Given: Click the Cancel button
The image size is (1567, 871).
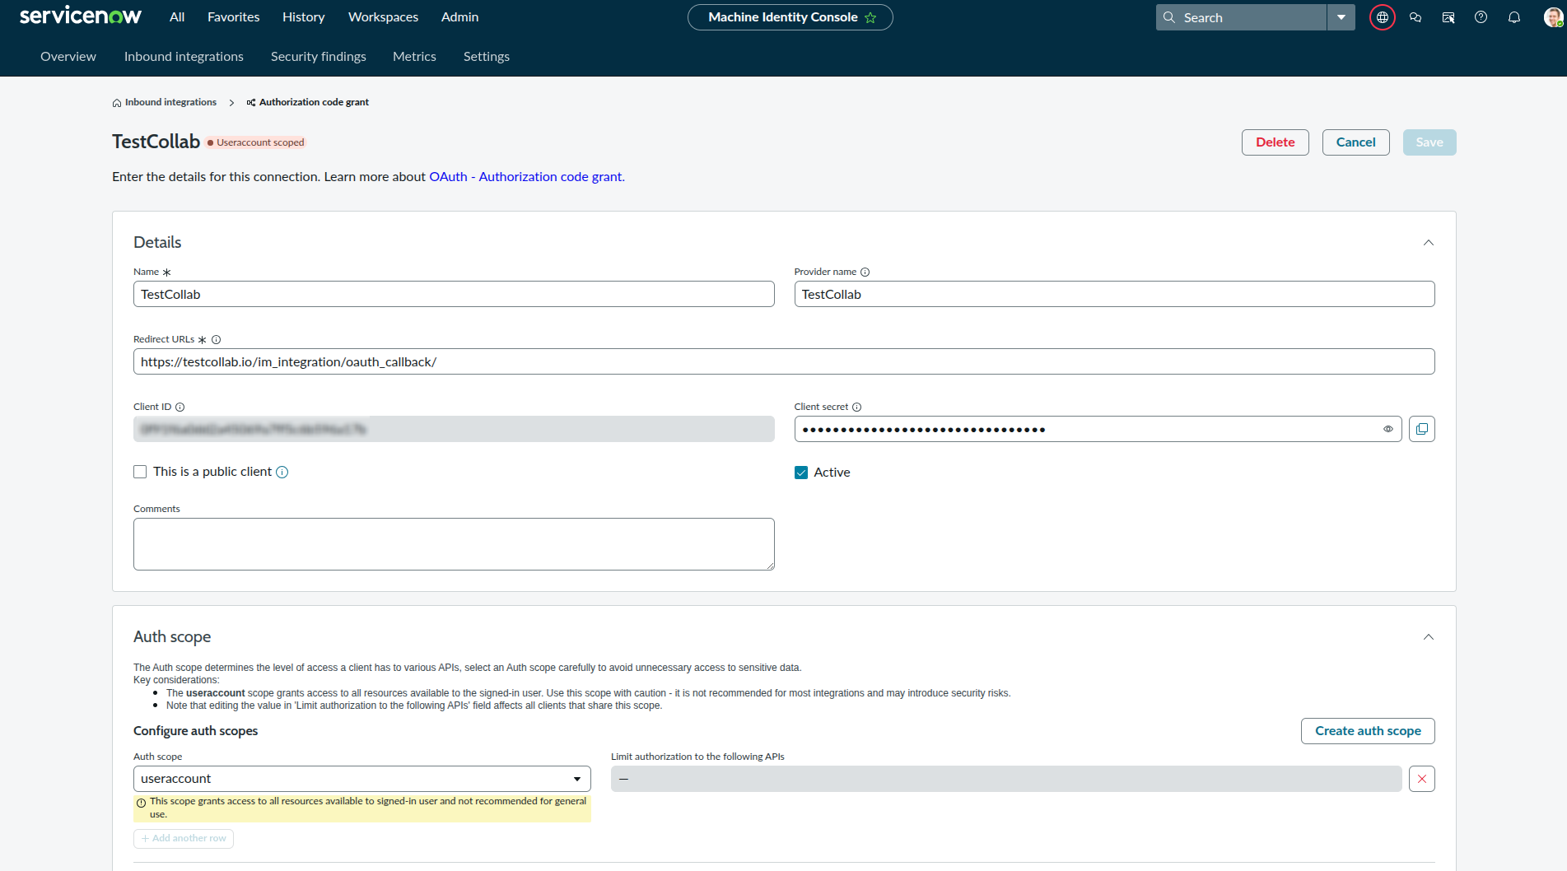Looking at the screenshot, I should coord(1356,142).
